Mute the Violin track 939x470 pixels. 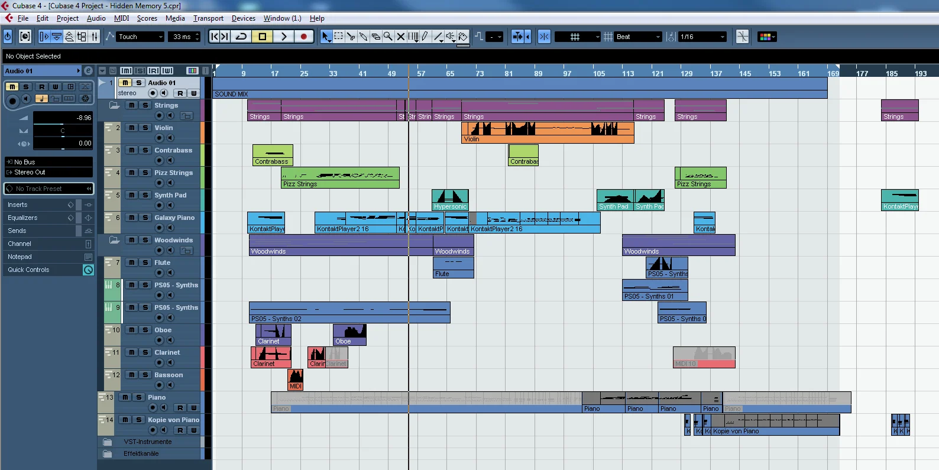click(x=132, y=128)
